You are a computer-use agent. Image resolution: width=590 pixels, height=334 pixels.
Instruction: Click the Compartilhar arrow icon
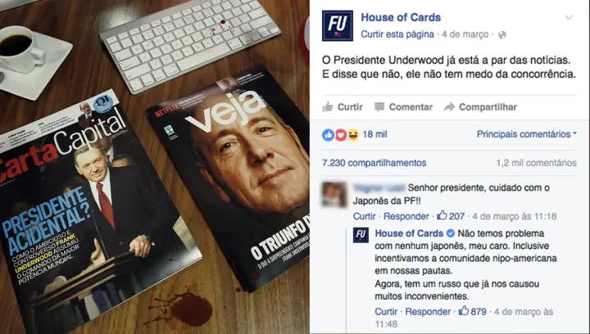point(449,107)
